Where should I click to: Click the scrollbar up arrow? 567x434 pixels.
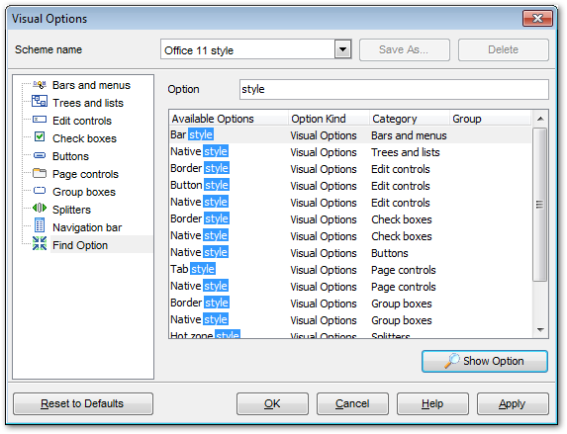540,119
